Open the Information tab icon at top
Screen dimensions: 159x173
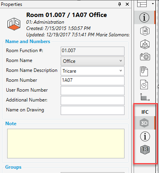(144, 17)
